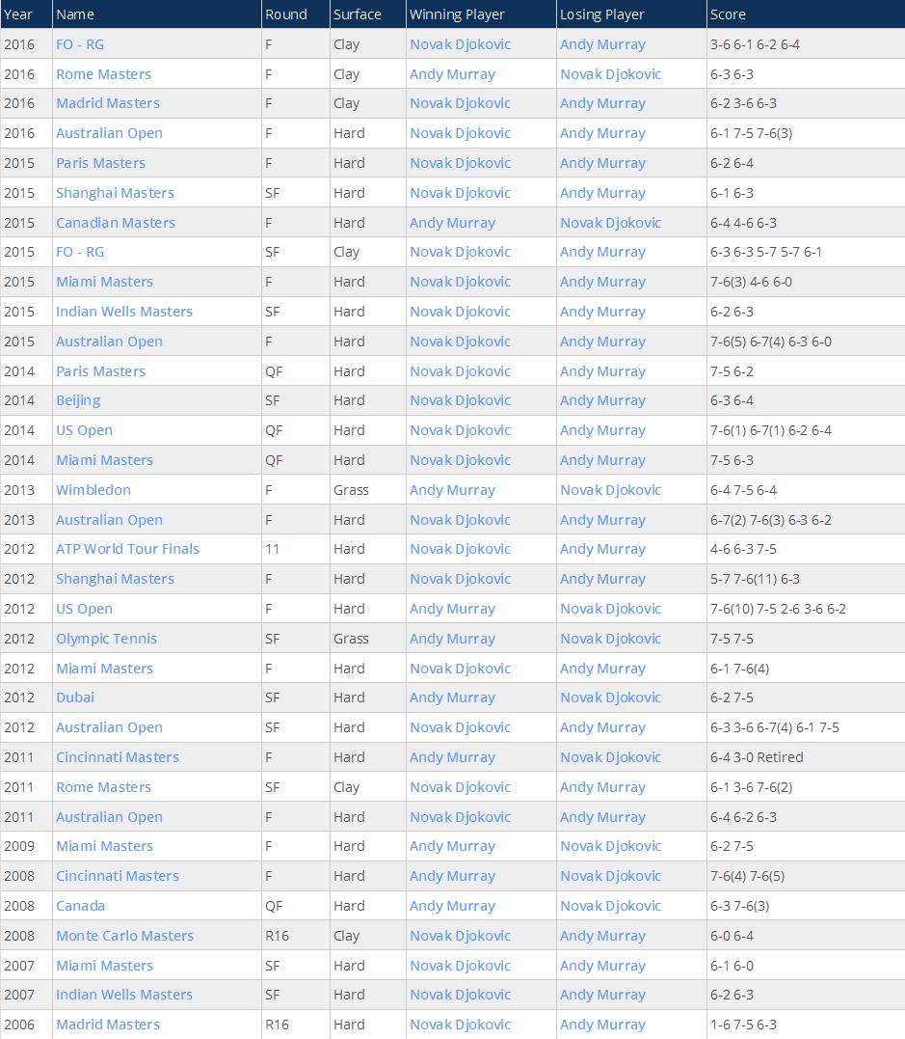Click Andy Murray winner in Wimbledon row
This screenshot has height=1039, width=905.
452,490
